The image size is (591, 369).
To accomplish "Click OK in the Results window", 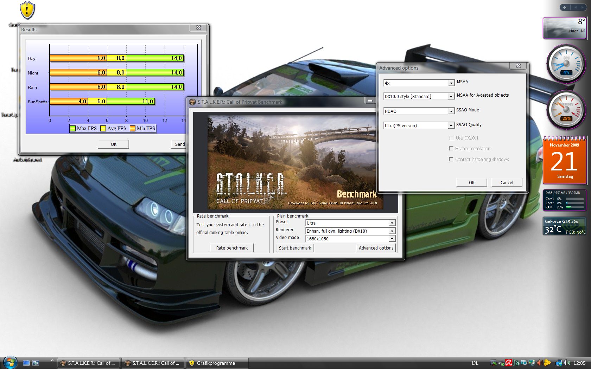I will tap(114, 144).
